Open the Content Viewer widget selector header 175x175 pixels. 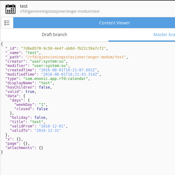(x=94, y=23)
